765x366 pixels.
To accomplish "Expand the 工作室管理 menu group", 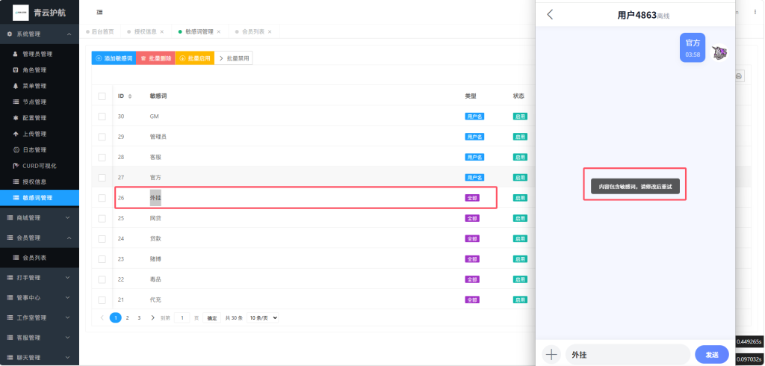I will pyautogui.click(x=40, y=317).
